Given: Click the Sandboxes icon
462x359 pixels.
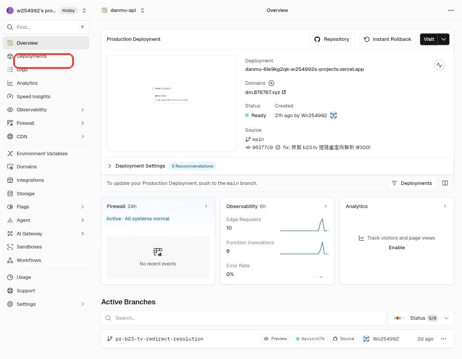Looking at the screenshot, I should click(x=10, y=247).
